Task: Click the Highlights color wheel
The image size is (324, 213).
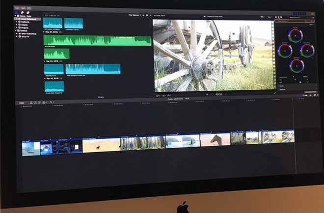Action: [308, 51]
